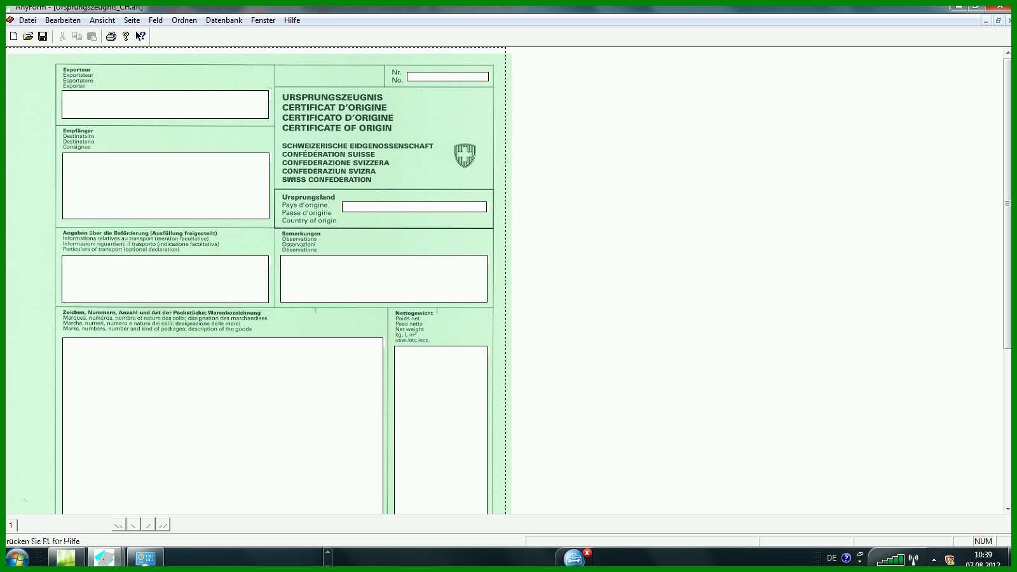Open the Seite menu
This screenshot has width=1017, height=572.
point(132,20)
